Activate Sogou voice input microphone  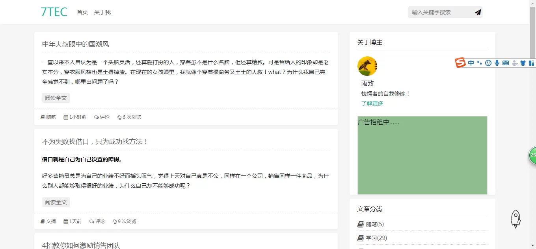pos(497,63)
